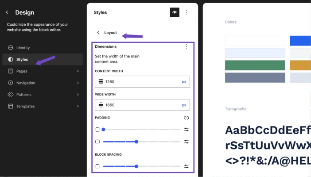Click the Styles panel title
The height and width of the screenshot is (177, 311).
click(100, 12)
